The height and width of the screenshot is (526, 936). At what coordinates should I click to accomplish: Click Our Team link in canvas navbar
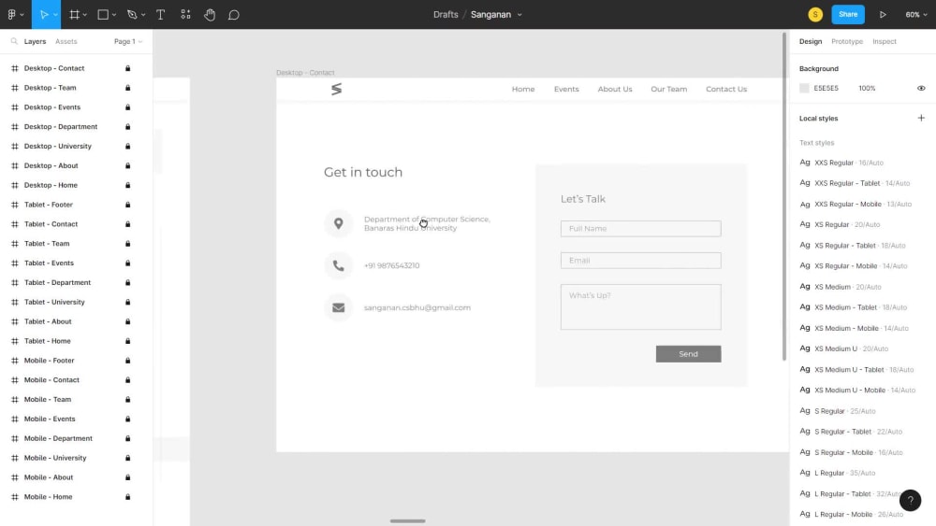(x=668, y=89)
